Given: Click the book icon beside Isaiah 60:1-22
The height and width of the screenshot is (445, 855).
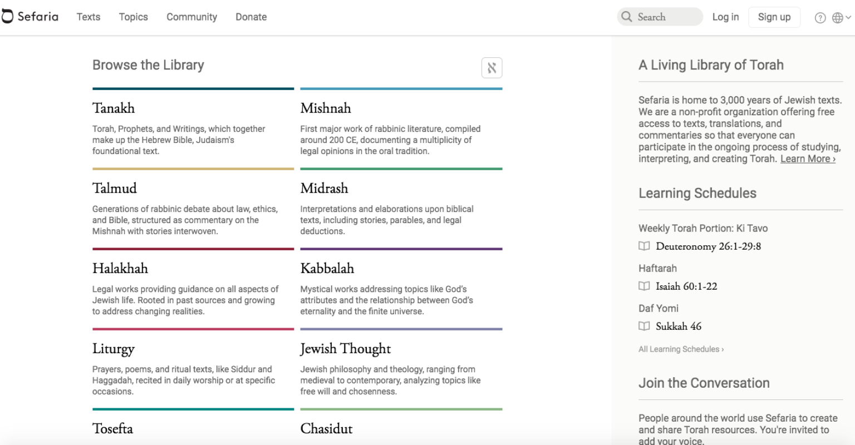Looking at the screenshot, I should (644, 286).
